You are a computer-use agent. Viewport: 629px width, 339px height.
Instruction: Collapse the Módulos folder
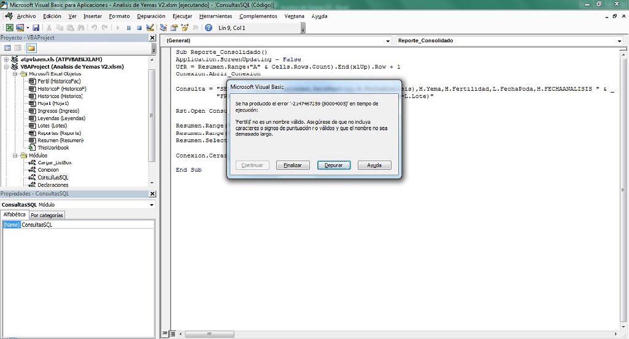click(15, 156)
